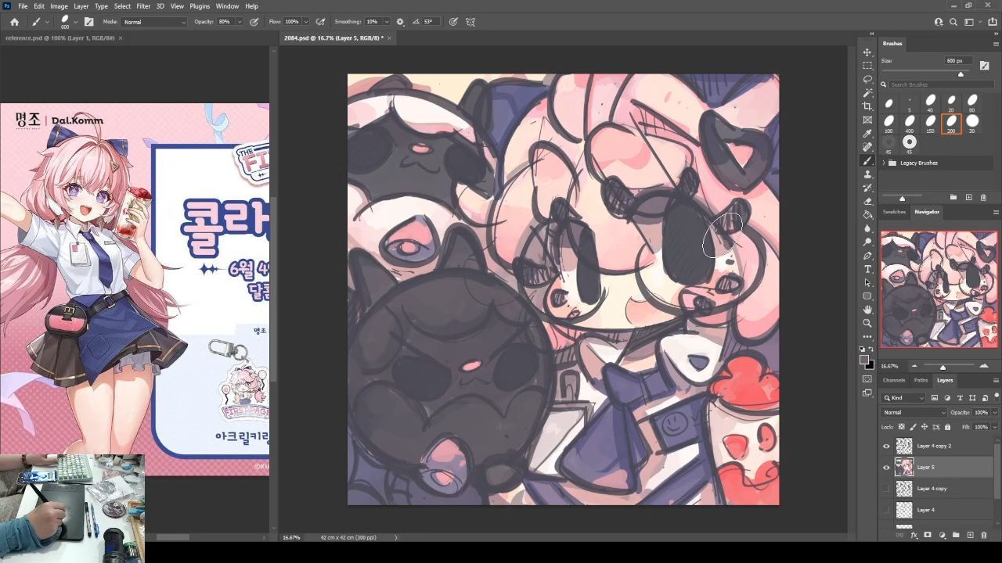The width and height of the screenshot is (1002, 563).
Task: Select the Brush tool in toolbox
Action: point(867,160)
